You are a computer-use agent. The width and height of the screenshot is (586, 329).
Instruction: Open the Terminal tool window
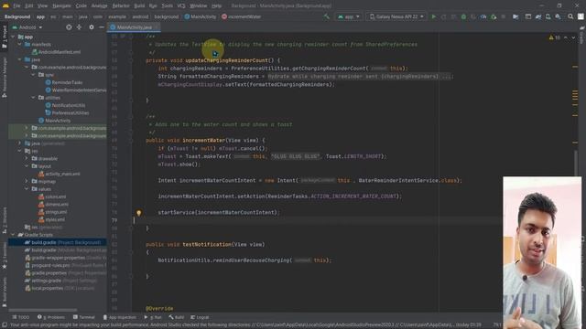[x=84, y=317]
